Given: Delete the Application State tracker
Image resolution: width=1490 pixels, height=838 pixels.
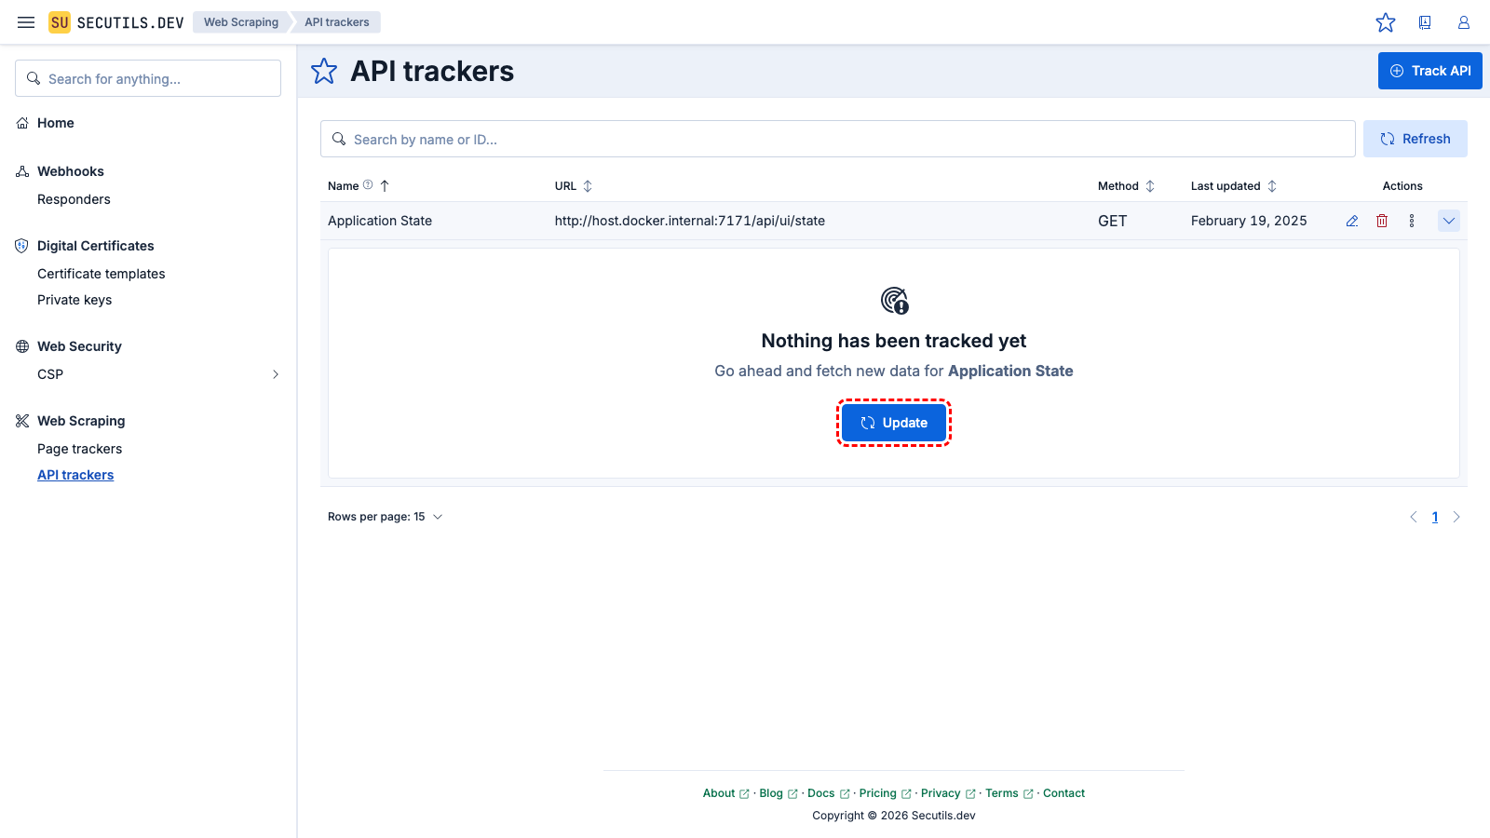Looking at the screenshot, I should (x=1382, y=221).
